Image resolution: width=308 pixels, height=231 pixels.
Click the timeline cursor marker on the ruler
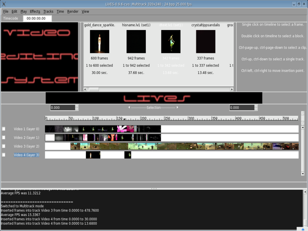pyautogui.click(x=125, y=119)
